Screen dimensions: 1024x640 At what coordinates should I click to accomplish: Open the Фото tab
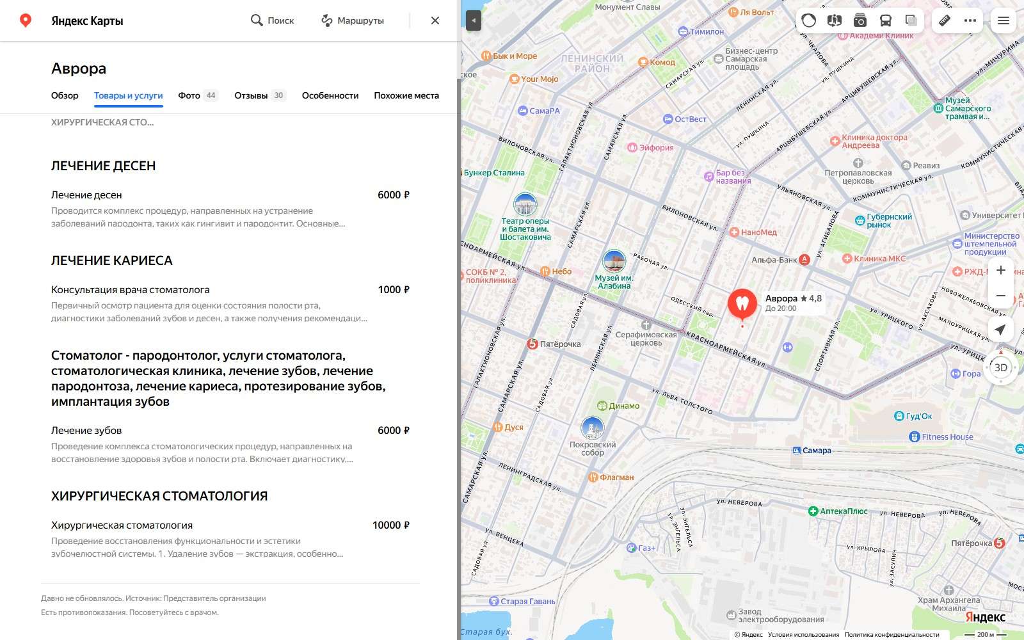click(x=198, y=95)
